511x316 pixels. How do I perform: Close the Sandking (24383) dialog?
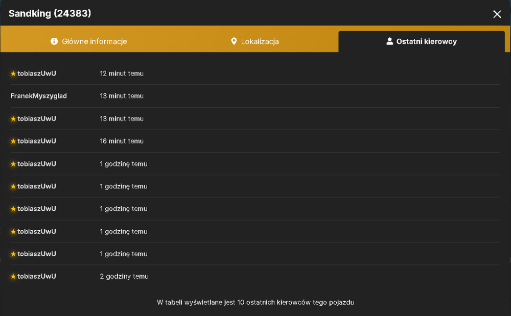pyautogui.click(x=497, y=14)
